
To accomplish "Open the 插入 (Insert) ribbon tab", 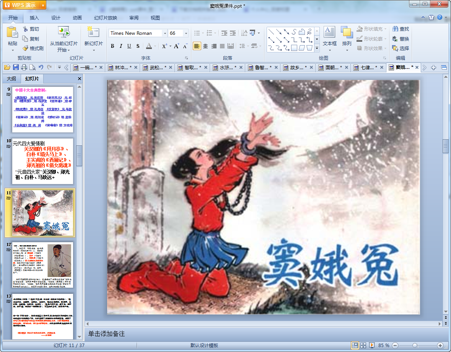I will [x=34, y=18].
